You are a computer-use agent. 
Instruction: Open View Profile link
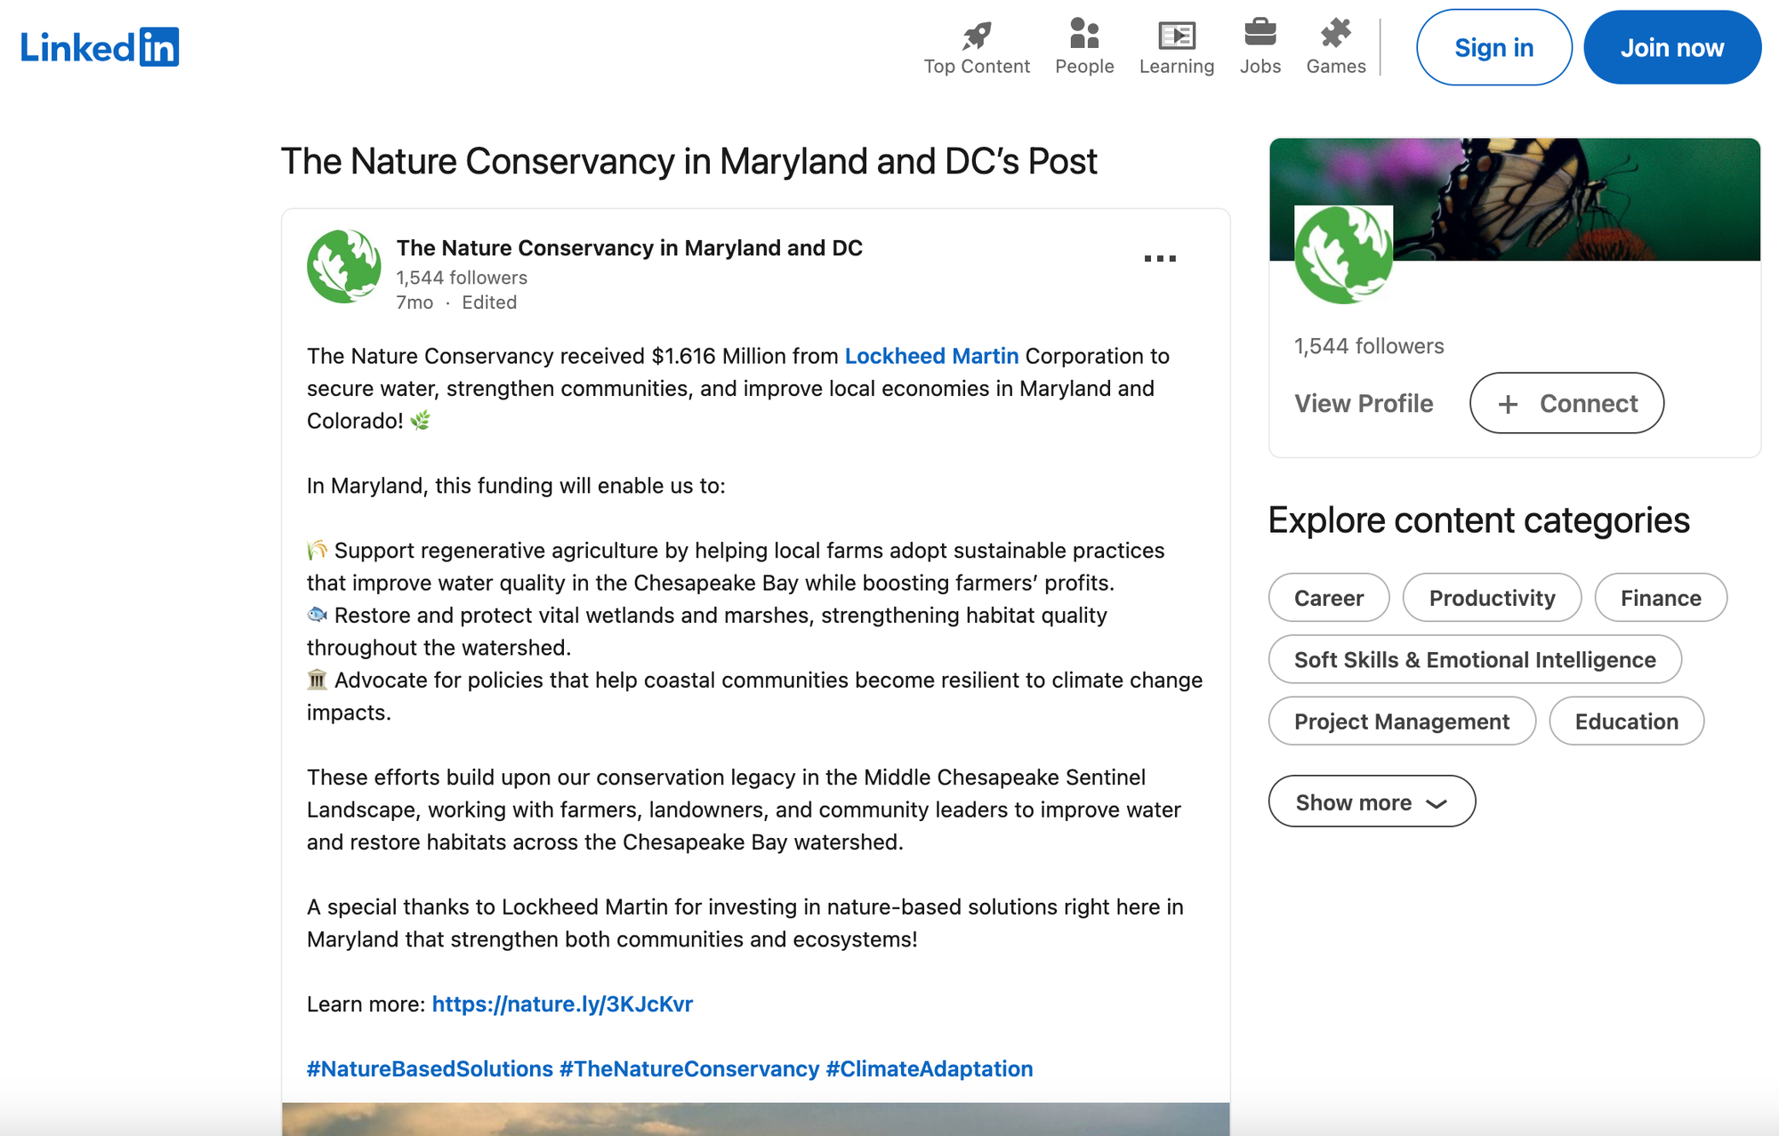1364,404
